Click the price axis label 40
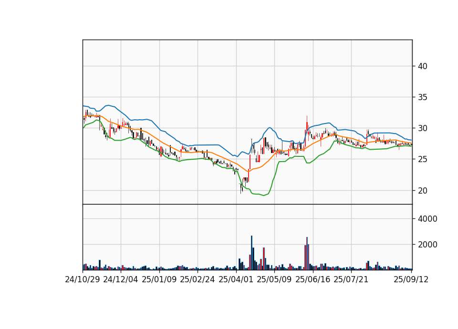Viewport: 458px width, 329px height. [x=422, y=66]
